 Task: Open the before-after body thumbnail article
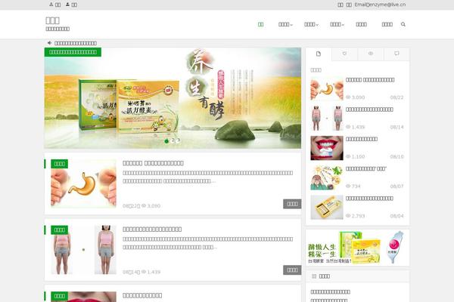coord(83,250)
